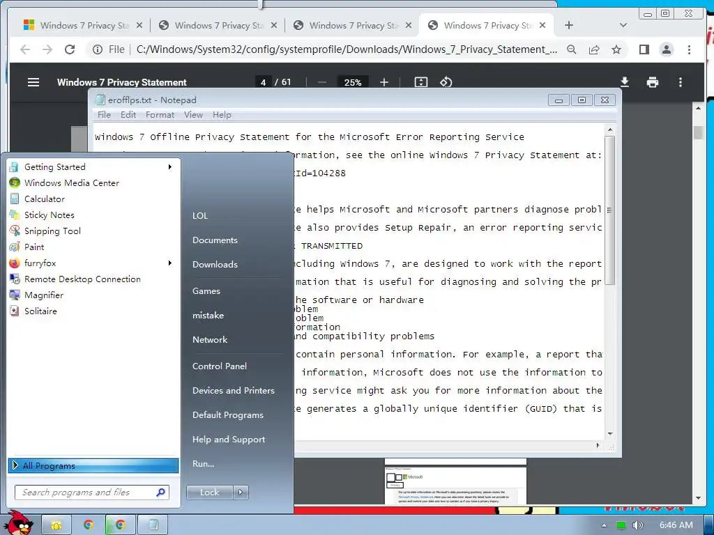Click the volume speaker tray icon
The width and height of the screenshot is (714, 535).
click(x=637, y=525)
